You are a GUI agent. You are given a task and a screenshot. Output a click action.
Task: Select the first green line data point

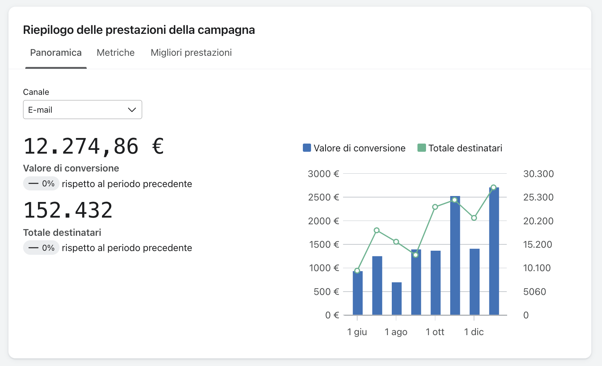tap(357, 271)
